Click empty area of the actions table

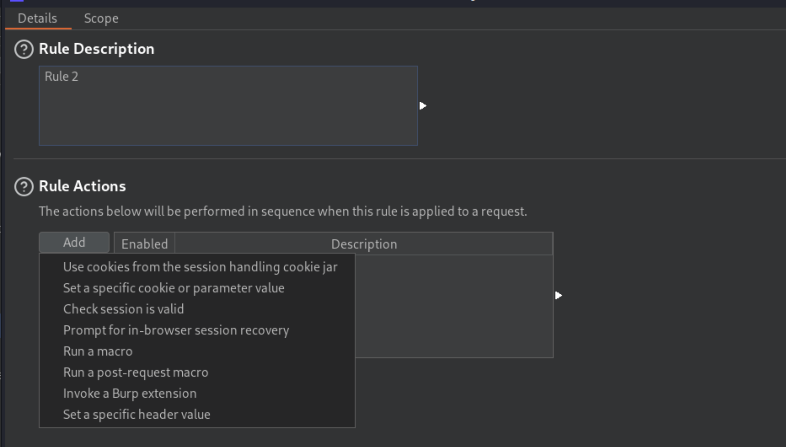coord(454,306)
